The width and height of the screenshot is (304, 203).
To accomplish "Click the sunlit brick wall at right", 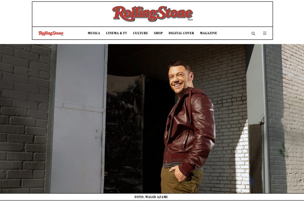I will (293, 118).
